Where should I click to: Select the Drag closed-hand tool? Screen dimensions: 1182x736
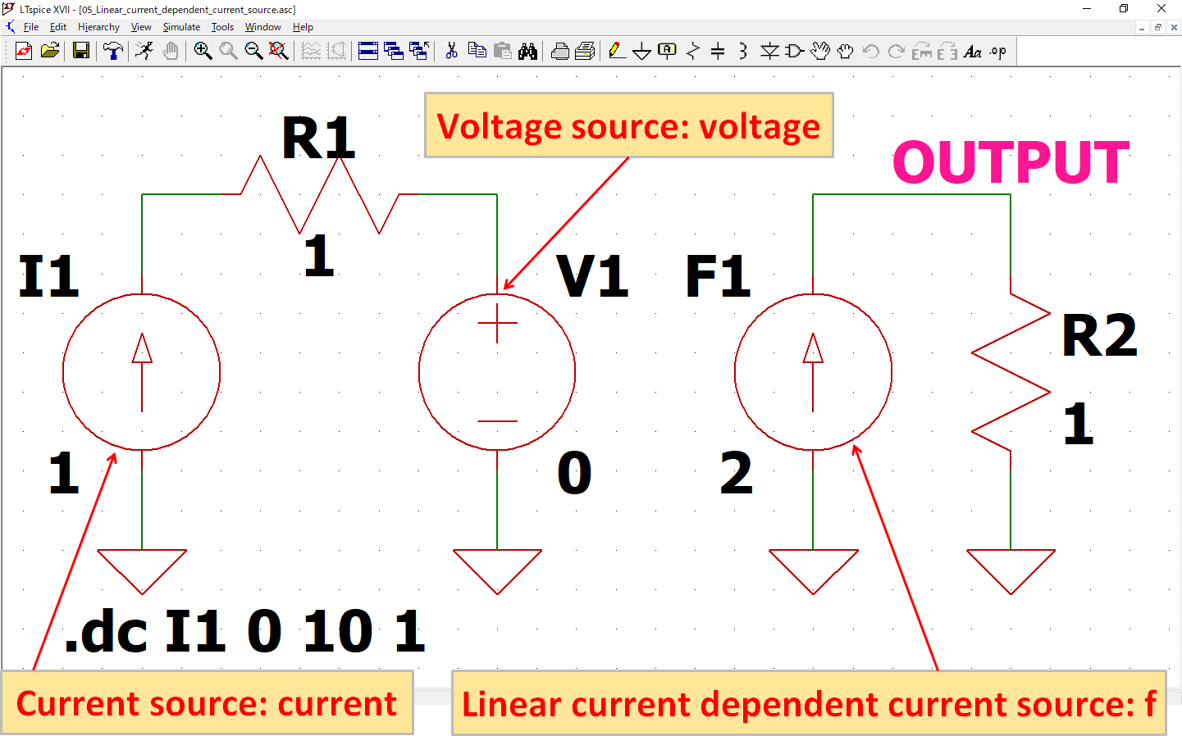tap(845, 51)
